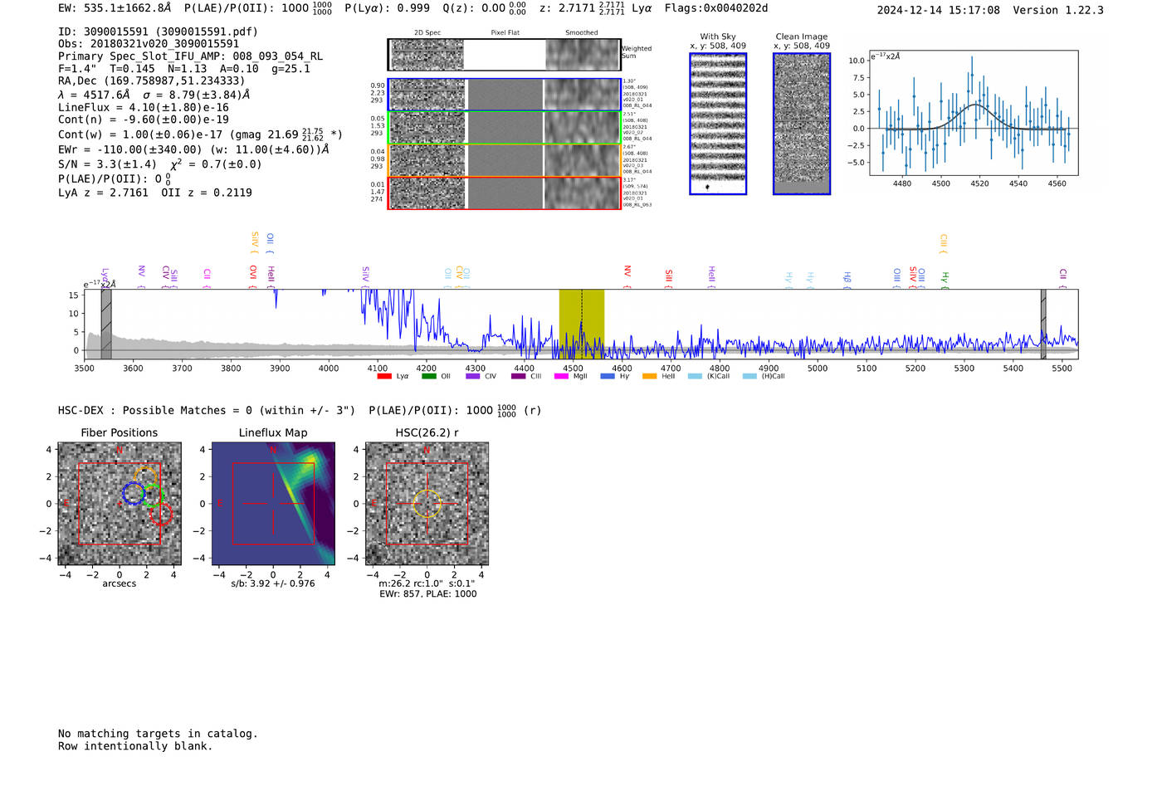Select the CIV legend color swatch
Image resolution: width=1162 pixels, height=791 pixels.
click(x=473, y=377)
